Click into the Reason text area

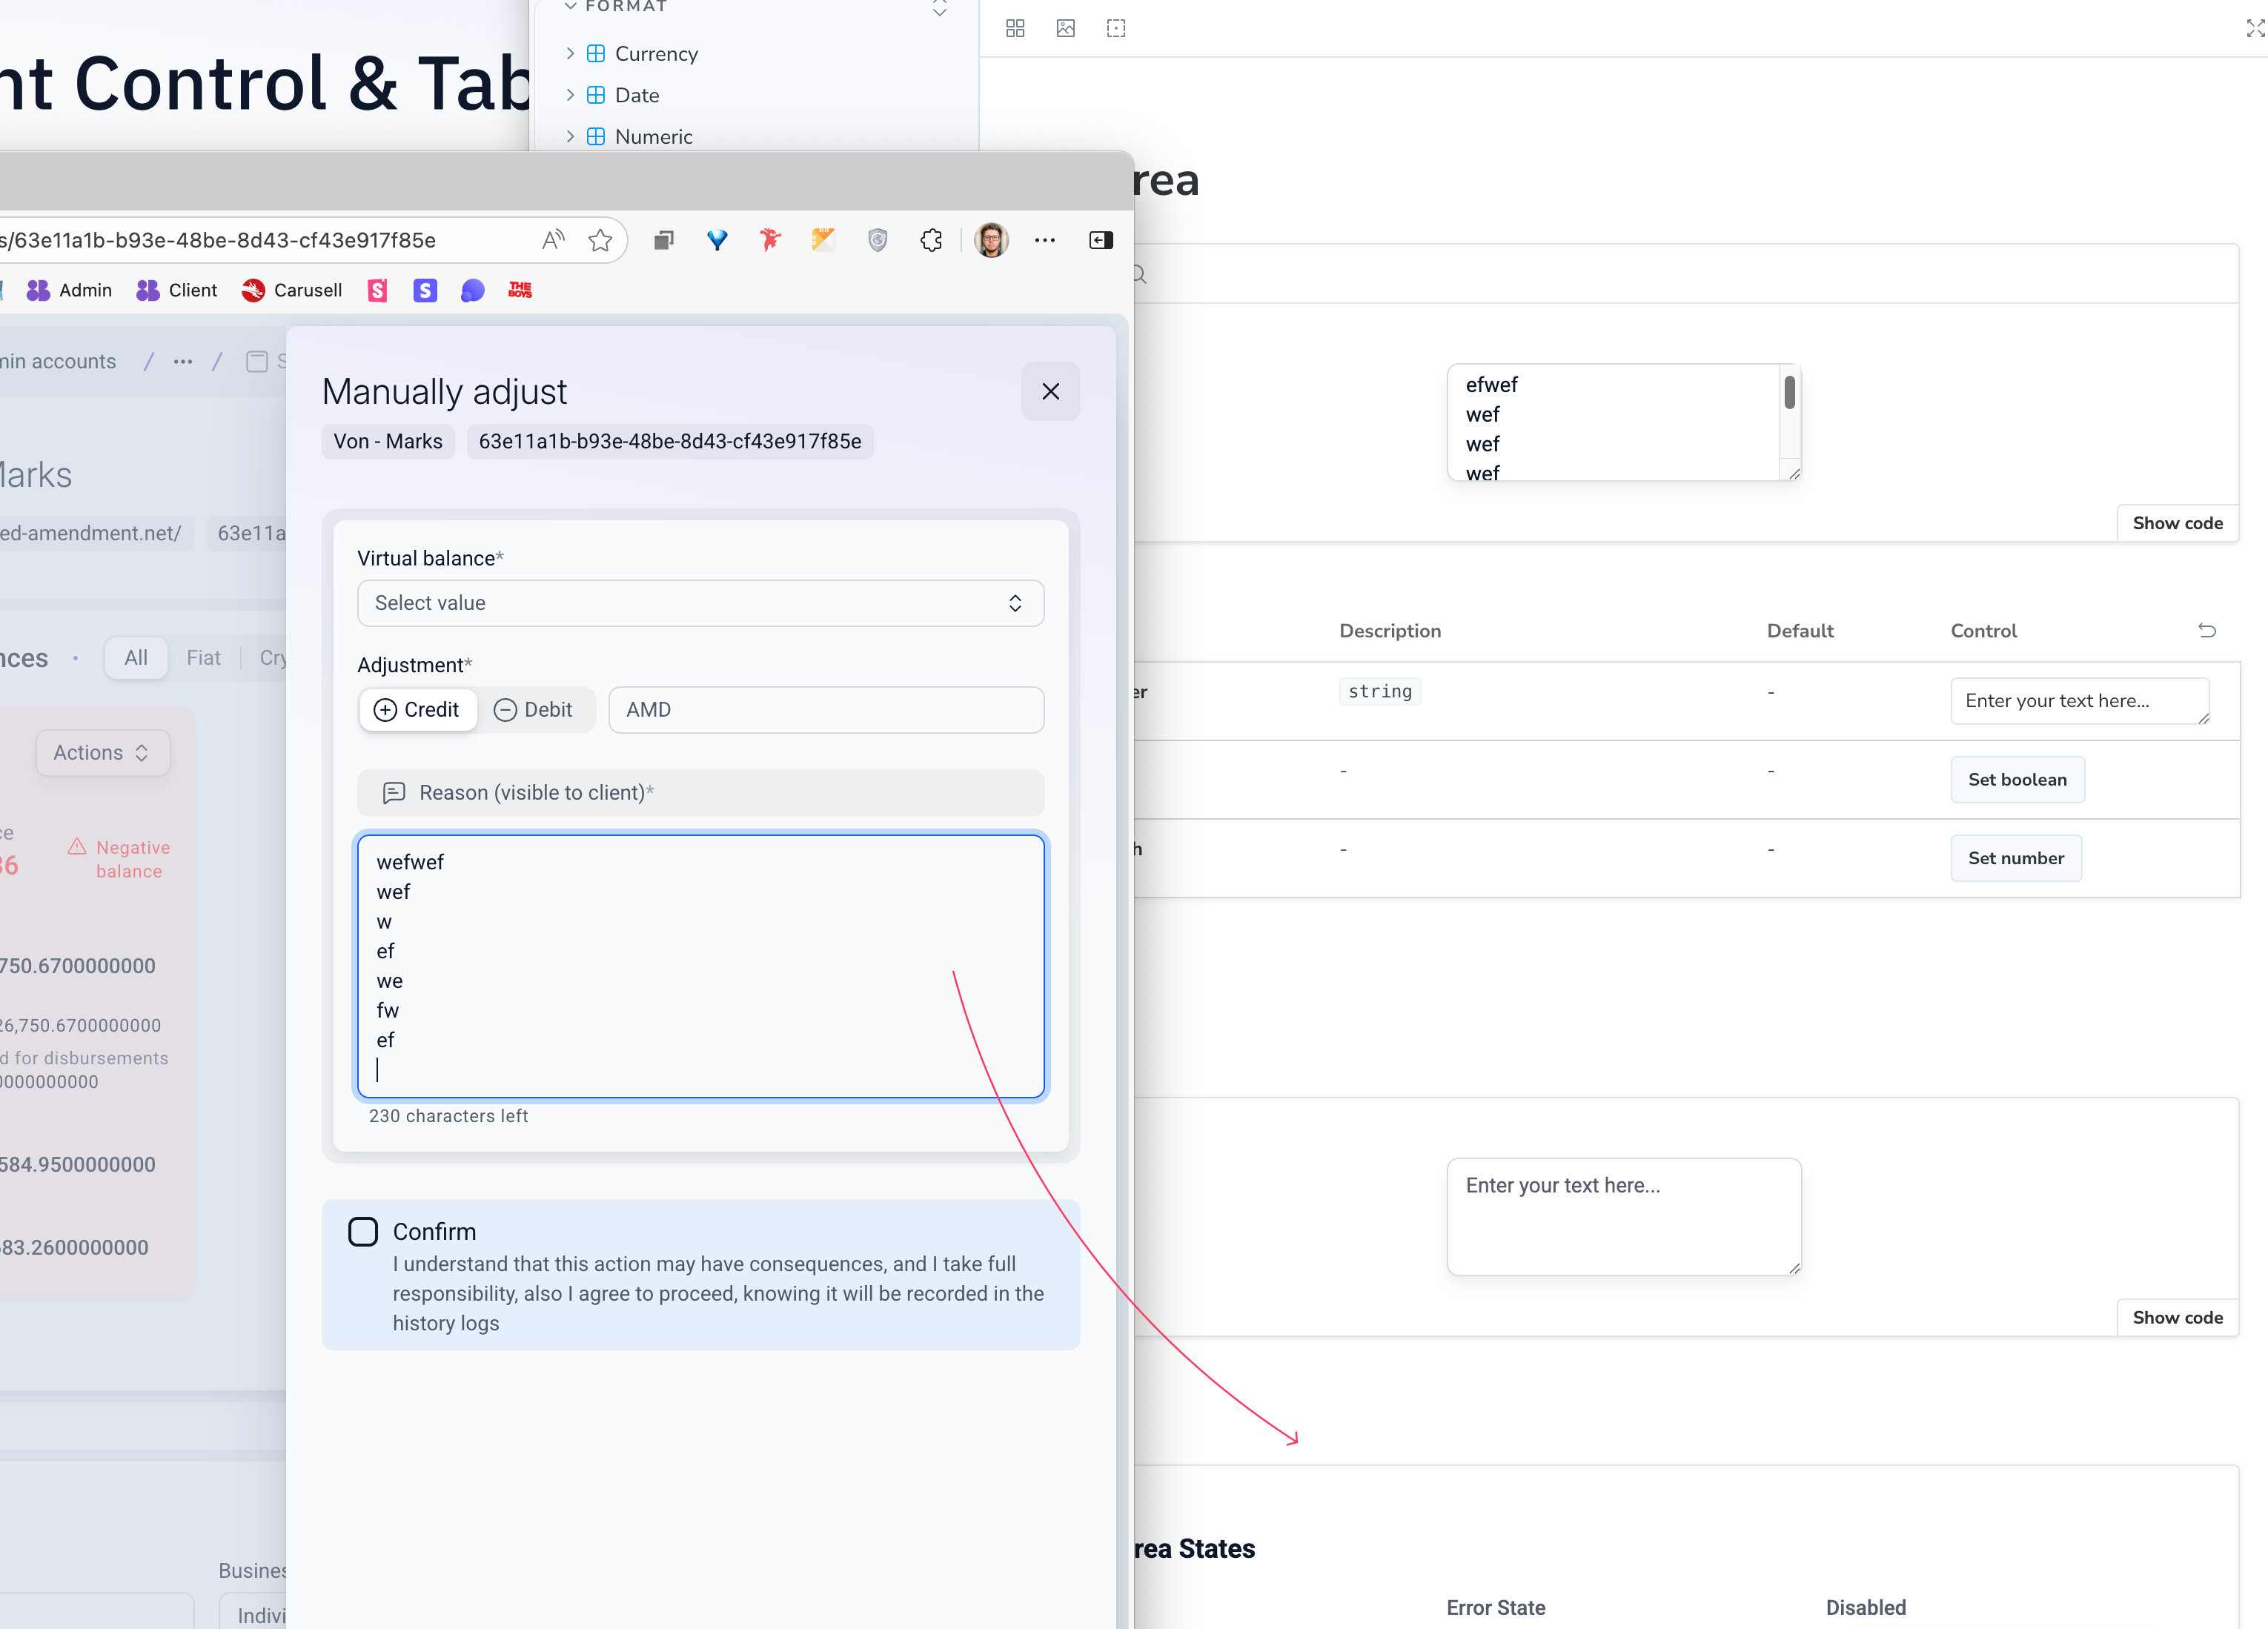[x=700, y=966]
